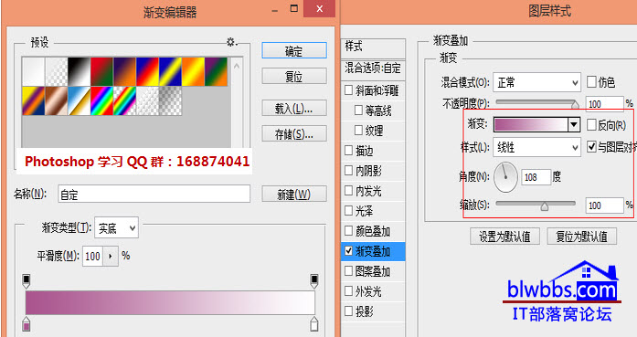Maximize the 渐变编辑器 window
Image resolution: width=637 pixels, height=337 pixels.
(x=294, y=8)
